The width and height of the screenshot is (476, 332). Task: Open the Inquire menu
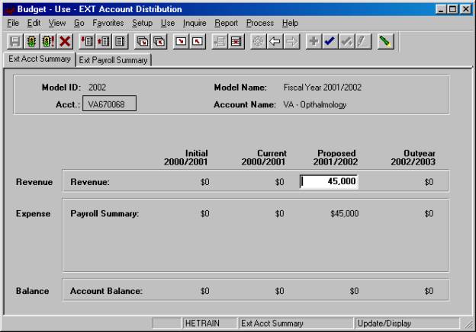tap(194, 23)
